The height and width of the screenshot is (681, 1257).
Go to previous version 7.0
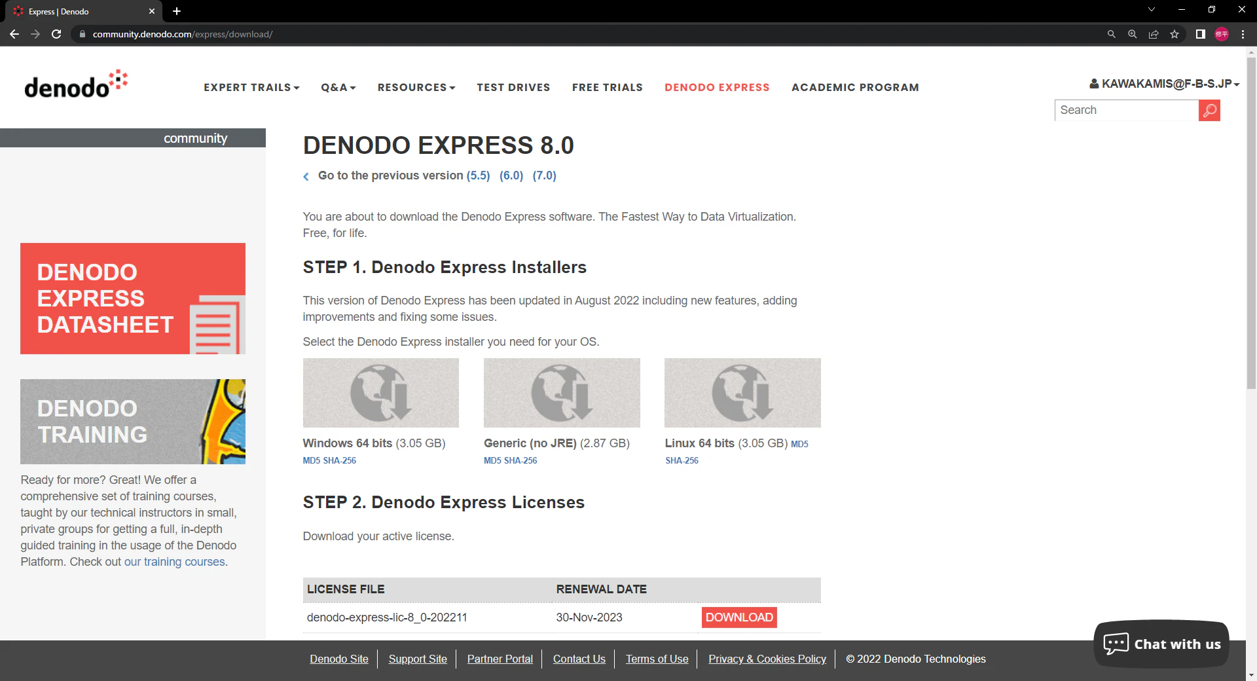click(x=545, y=175)
